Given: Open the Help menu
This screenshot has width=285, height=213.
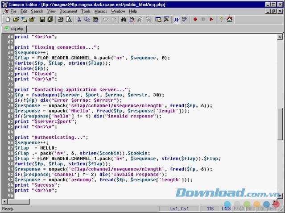Looking at the screenshot, I should (133, 11).
